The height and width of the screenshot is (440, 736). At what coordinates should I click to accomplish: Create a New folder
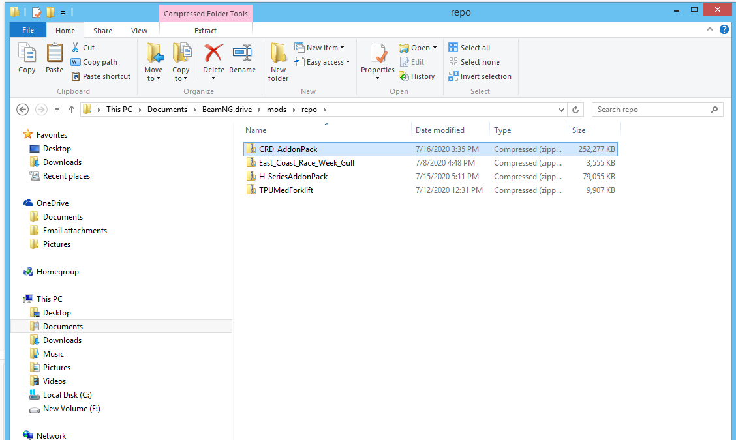(x=279, y=61)
